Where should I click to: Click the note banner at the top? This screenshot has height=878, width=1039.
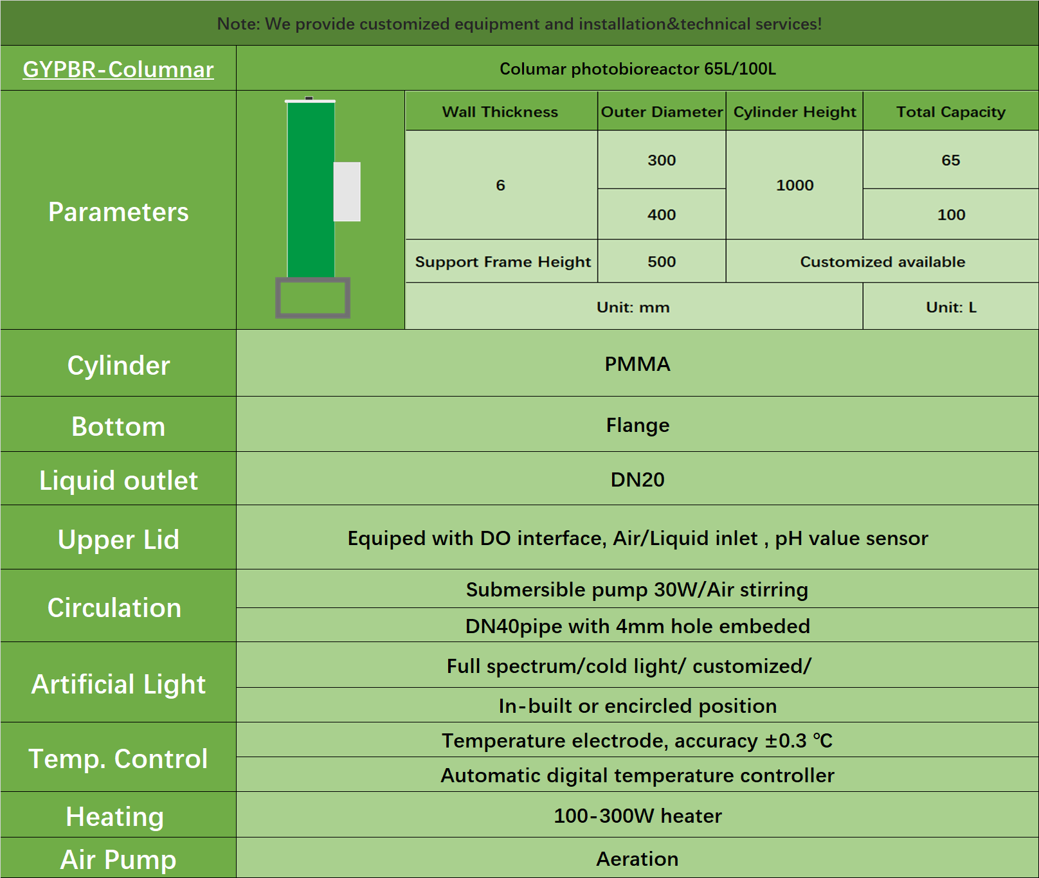(519, 24)
